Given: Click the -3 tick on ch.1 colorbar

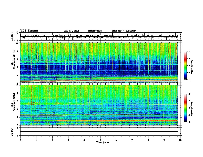Looking at the screenshot, I should [189, 52].
